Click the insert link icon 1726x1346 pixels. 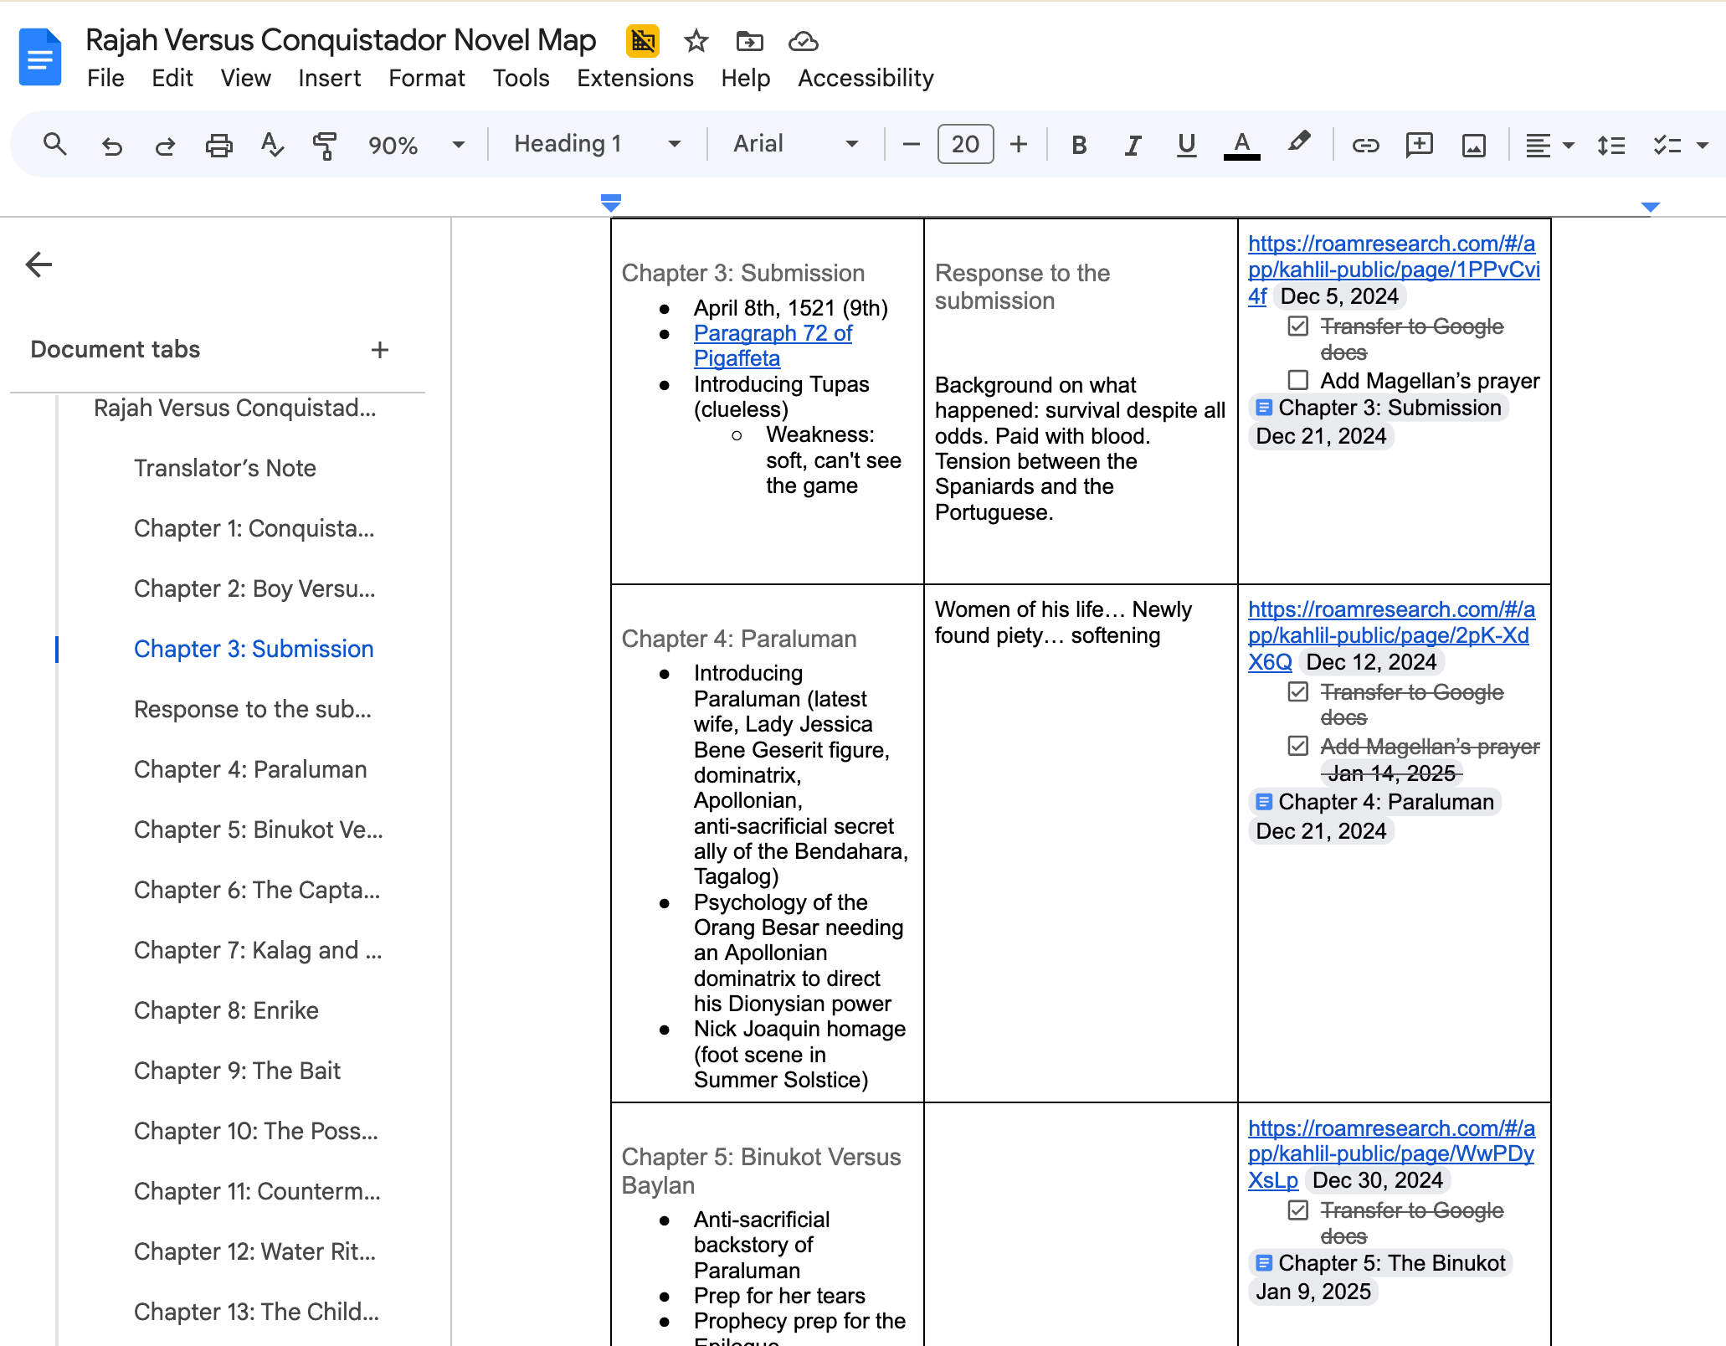1365,145
